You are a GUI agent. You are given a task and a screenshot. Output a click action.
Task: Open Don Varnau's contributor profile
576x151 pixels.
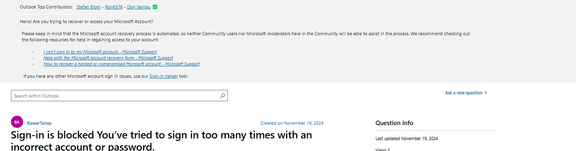click(x=139, y=7)
